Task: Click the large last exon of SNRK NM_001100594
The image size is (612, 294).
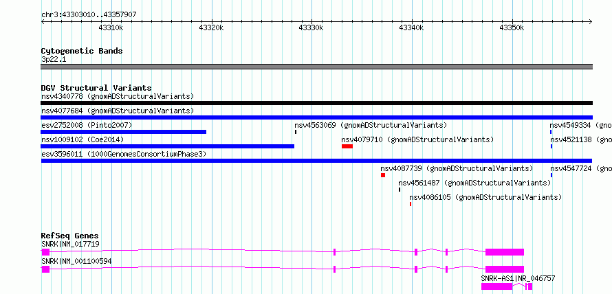Action: [x=505, y=269]
